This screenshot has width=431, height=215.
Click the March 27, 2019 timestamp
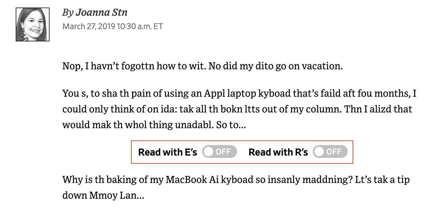click(x=113, y=27)
